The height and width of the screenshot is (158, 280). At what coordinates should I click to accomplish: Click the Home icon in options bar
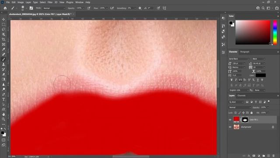(5, 8)
